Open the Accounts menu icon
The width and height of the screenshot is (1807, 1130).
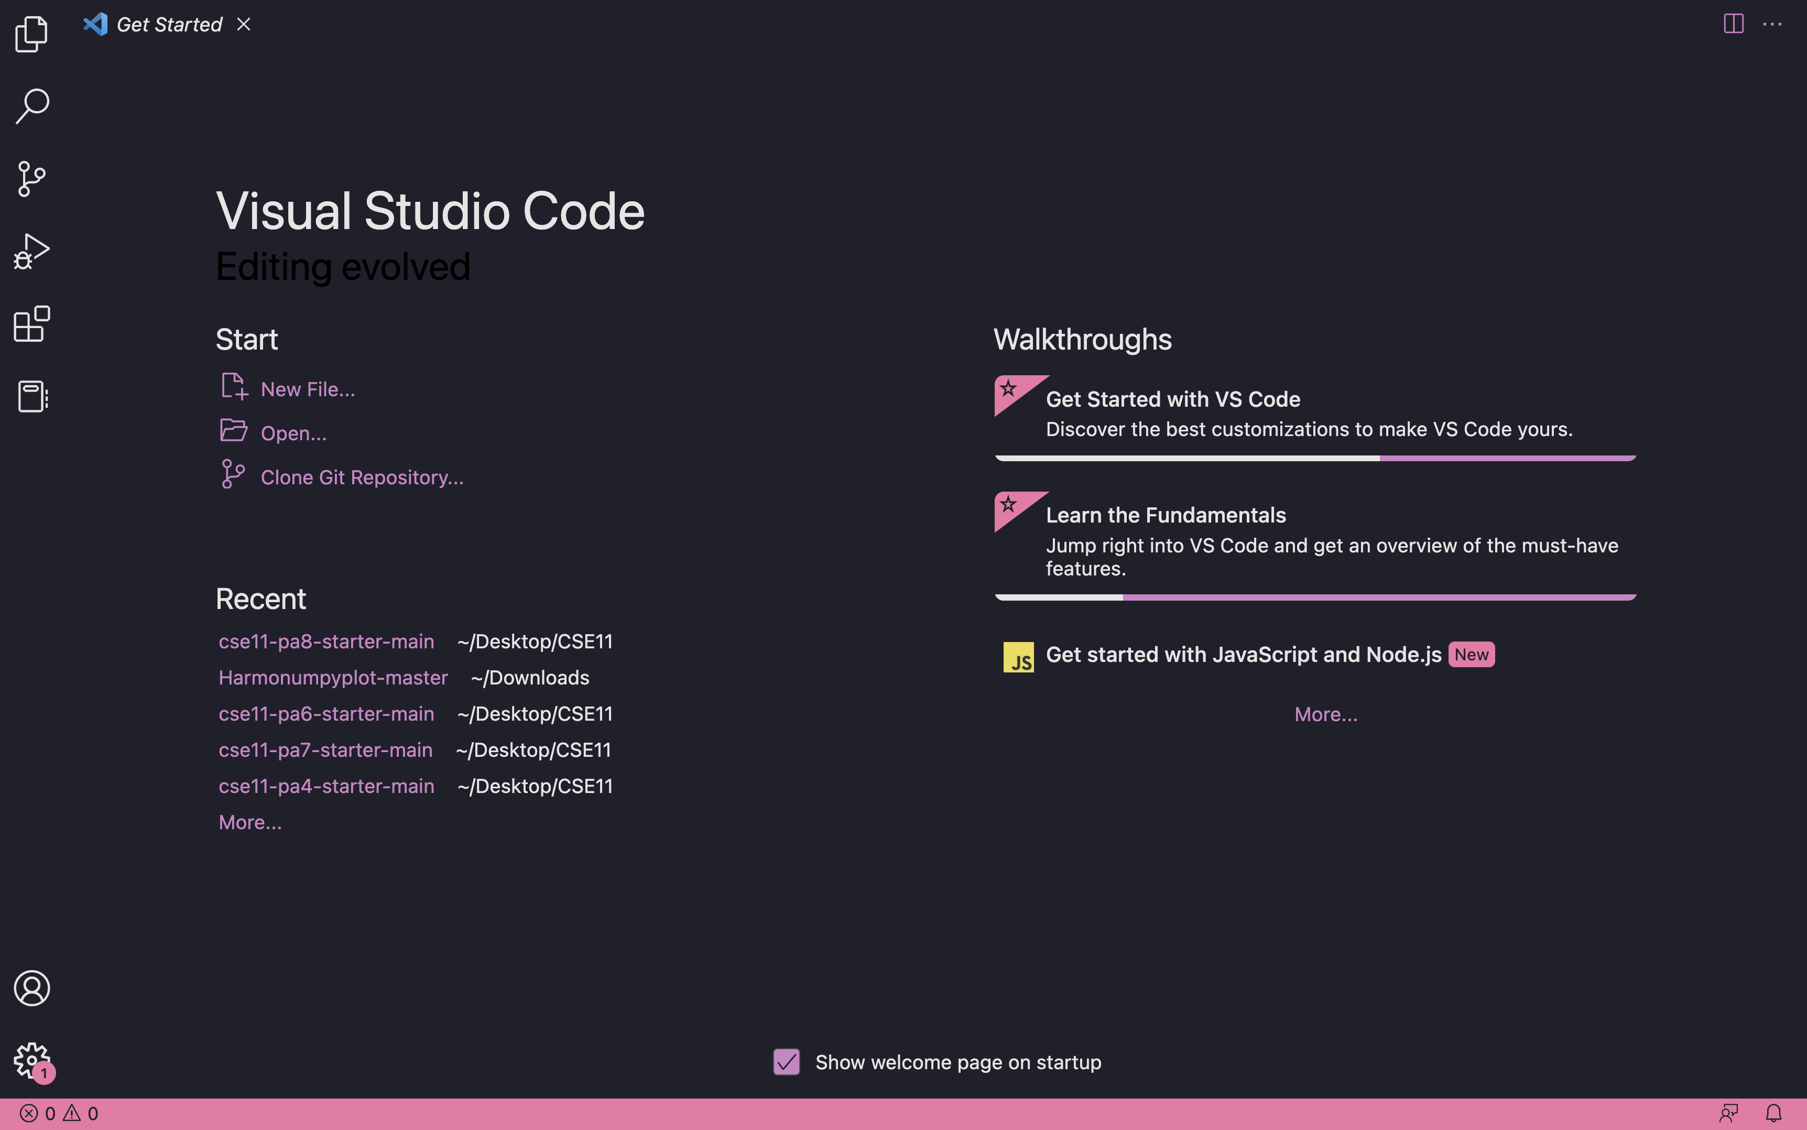click(x=31, y=988)
